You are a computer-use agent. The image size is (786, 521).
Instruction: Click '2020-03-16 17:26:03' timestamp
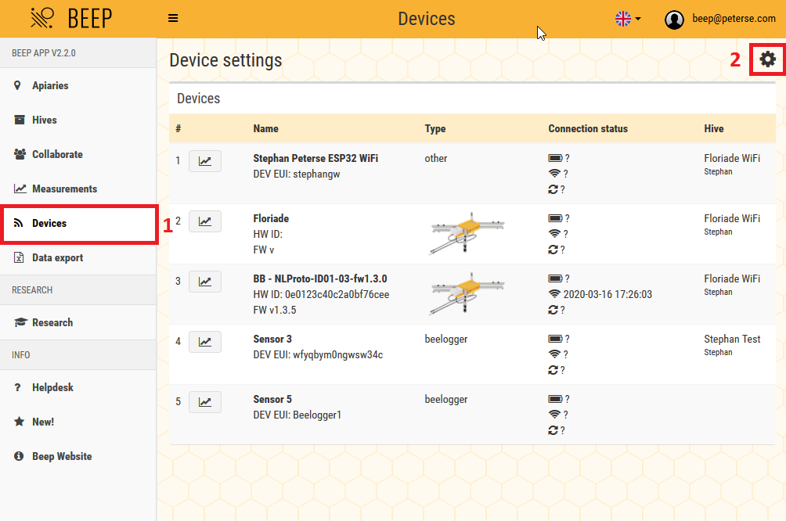(x=608, y=295)
